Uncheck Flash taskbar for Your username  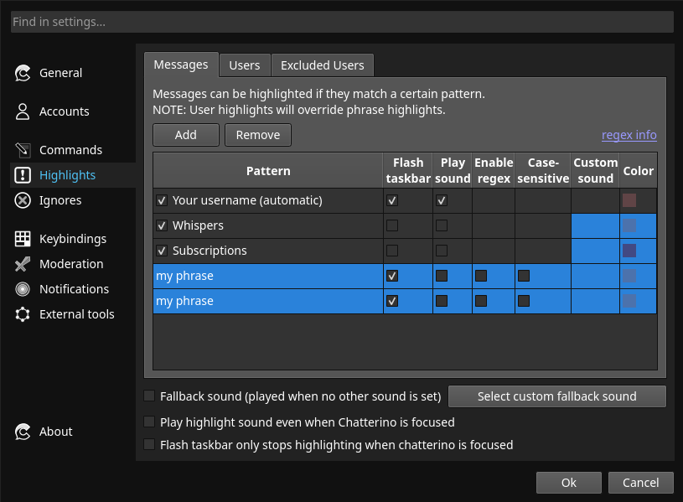pyautogui.click(x=392, y=200)
